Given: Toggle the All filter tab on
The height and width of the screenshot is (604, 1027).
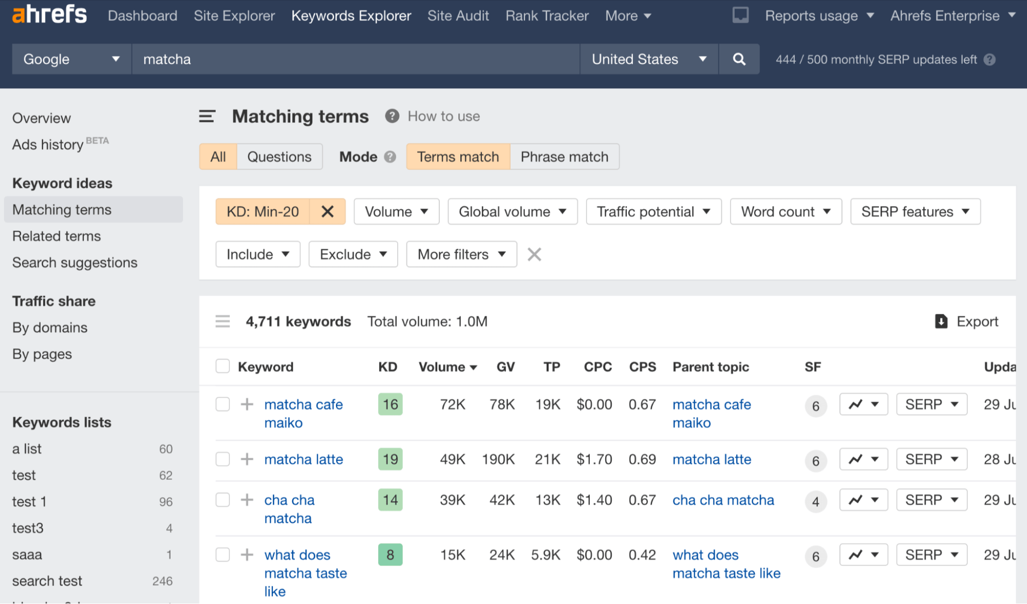Looking at the screenshot, I should click(x=217, y=156).
